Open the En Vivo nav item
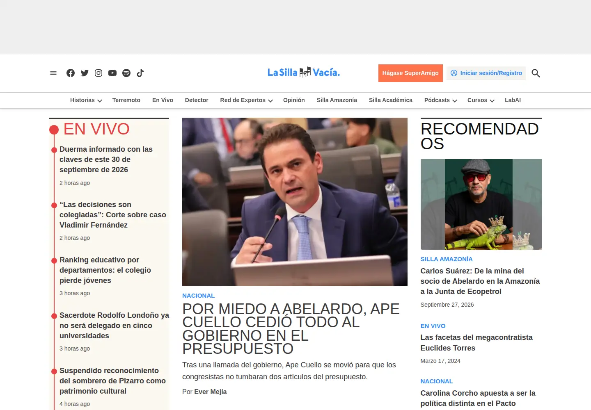The width and height of the screenshot is (591, 410). tap(163, 100)
